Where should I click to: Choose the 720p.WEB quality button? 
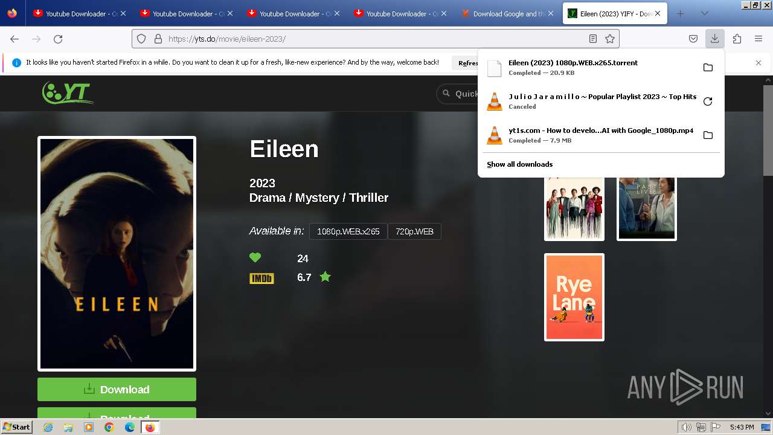(x=415, y=231)
